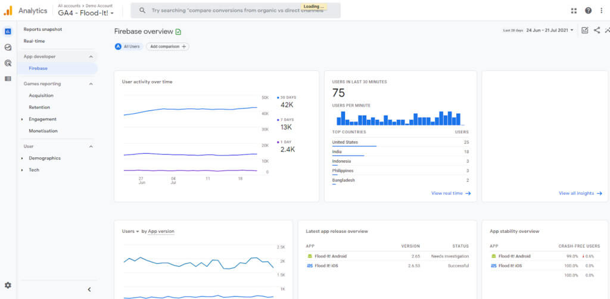Select Retention in the sidebar
Viewport: 610px width, 299px height.
coord(39,107)
